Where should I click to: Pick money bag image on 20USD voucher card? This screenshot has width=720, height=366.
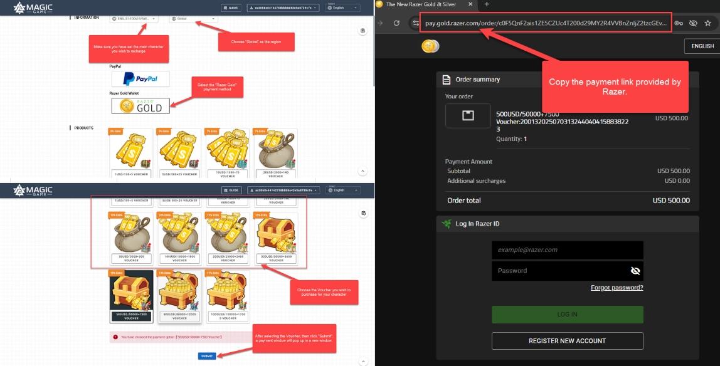pos(275,149)
